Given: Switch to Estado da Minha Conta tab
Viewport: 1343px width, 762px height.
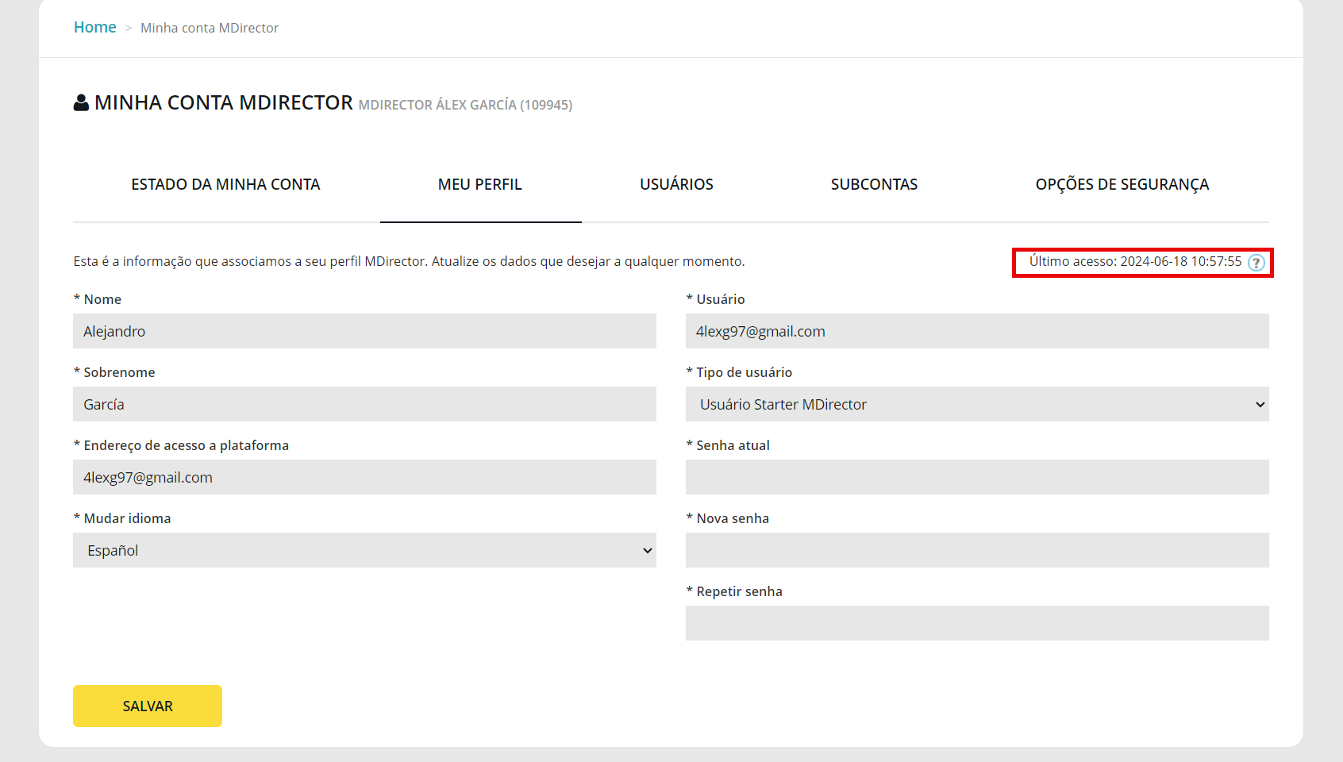Looking at the screenshot, I should click(225, 184).
